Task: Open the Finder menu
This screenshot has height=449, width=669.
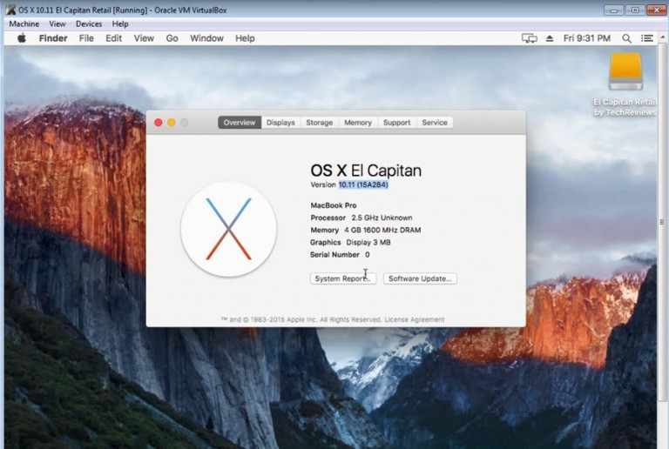Action: click(x=53, y=38)
